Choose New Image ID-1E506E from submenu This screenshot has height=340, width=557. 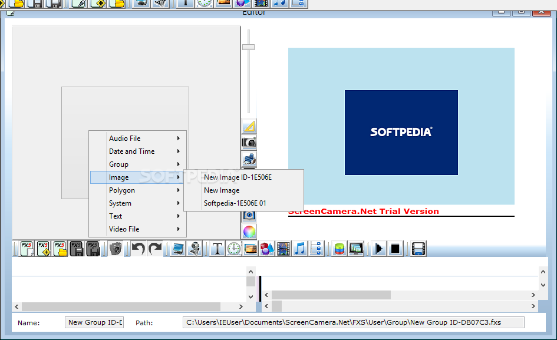click(244, 177)
